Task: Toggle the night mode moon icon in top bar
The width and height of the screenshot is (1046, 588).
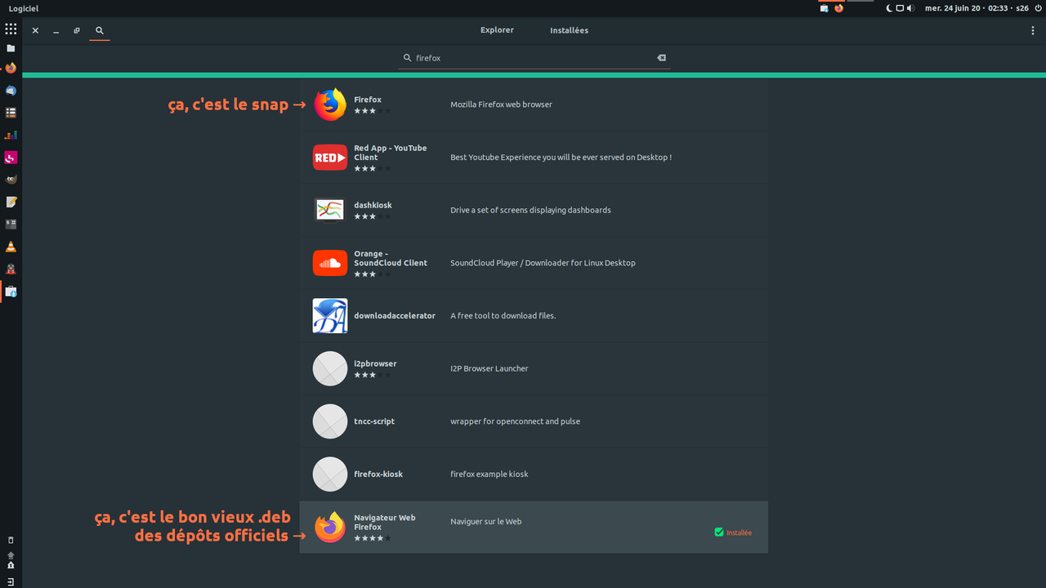Action: (x=889, y=8)
